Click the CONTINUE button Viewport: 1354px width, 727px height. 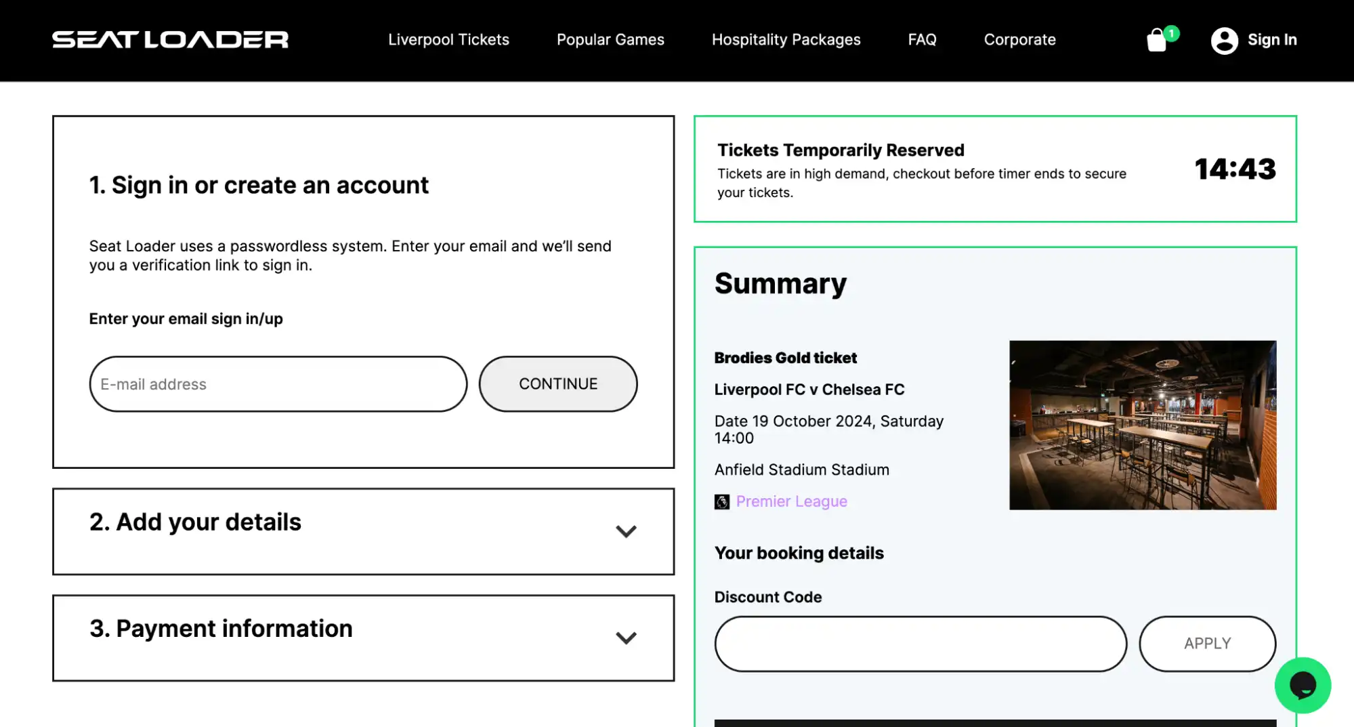pyautogui.click(x=557, y=383)
